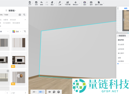This screenshot has width=129, height=94.
Task: Open the 图册 gallery icon
Action: tap(91, 3)
